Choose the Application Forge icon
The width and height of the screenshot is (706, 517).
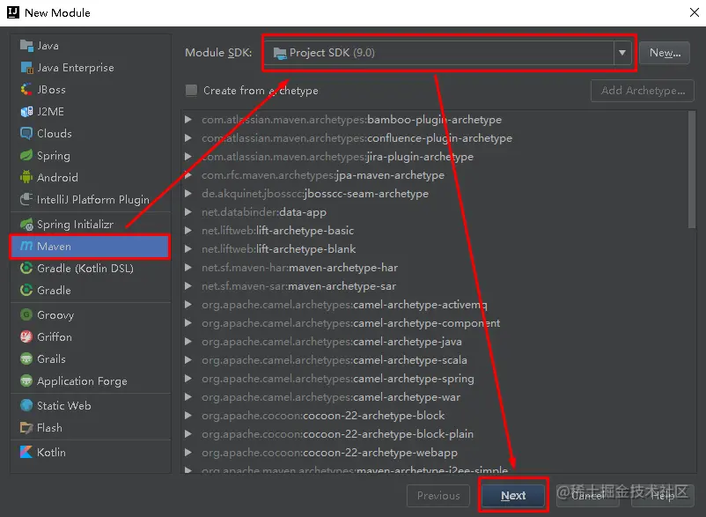click(x=26, y=380)
